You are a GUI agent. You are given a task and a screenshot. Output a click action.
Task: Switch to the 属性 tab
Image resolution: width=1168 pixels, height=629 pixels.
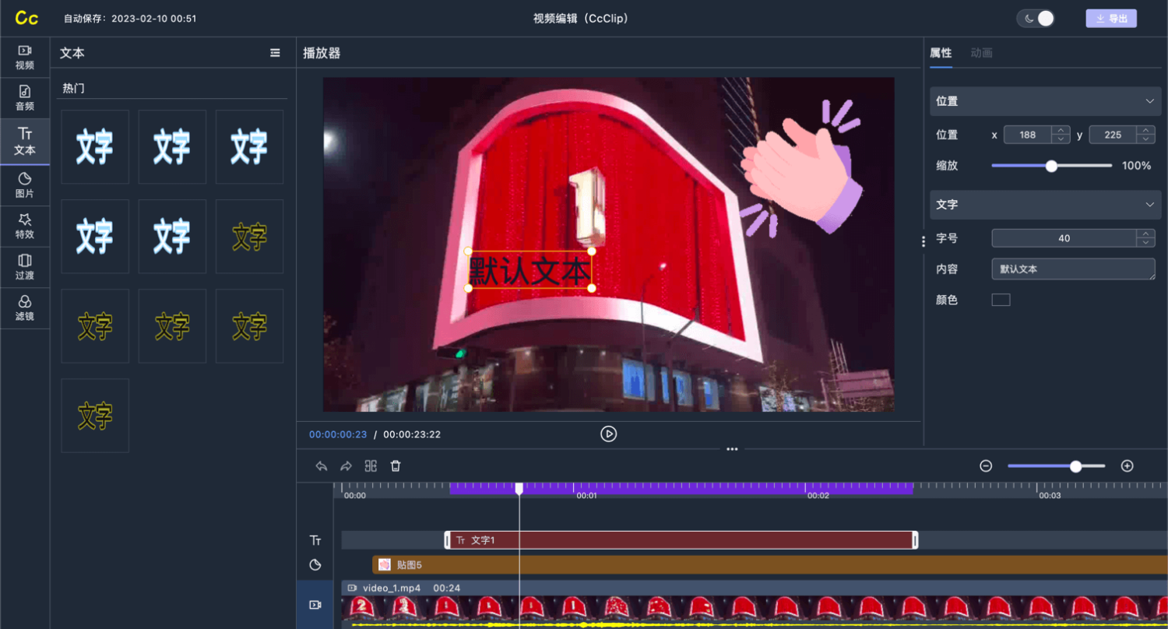[941, 53]
